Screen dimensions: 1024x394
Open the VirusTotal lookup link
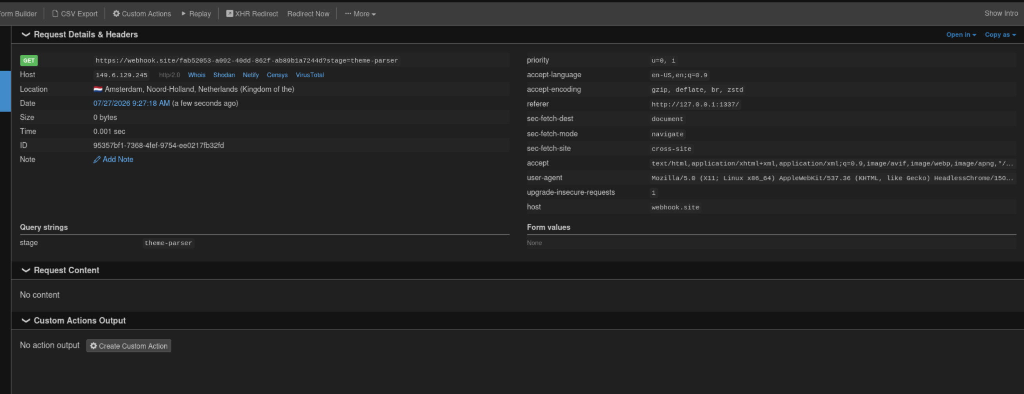click(309, 75)
